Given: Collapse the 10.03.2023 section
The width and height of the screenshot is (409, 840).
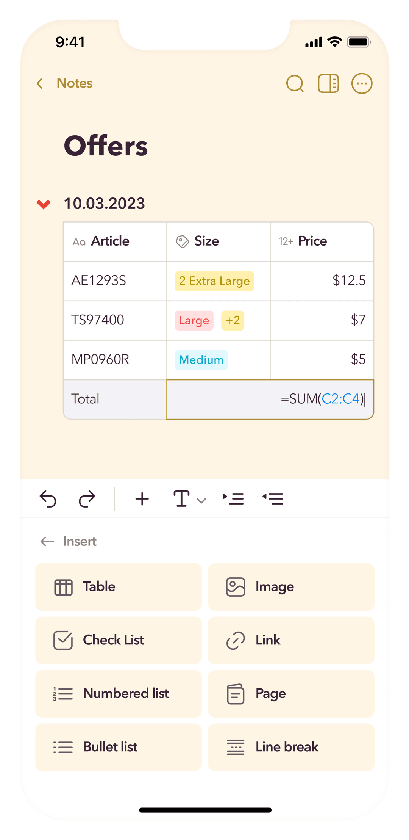Looking at the screenshot, I should pyautogui.click(x=44, y=204).
